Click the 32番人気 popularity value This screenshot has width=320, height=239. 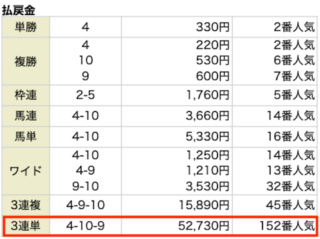290,186
